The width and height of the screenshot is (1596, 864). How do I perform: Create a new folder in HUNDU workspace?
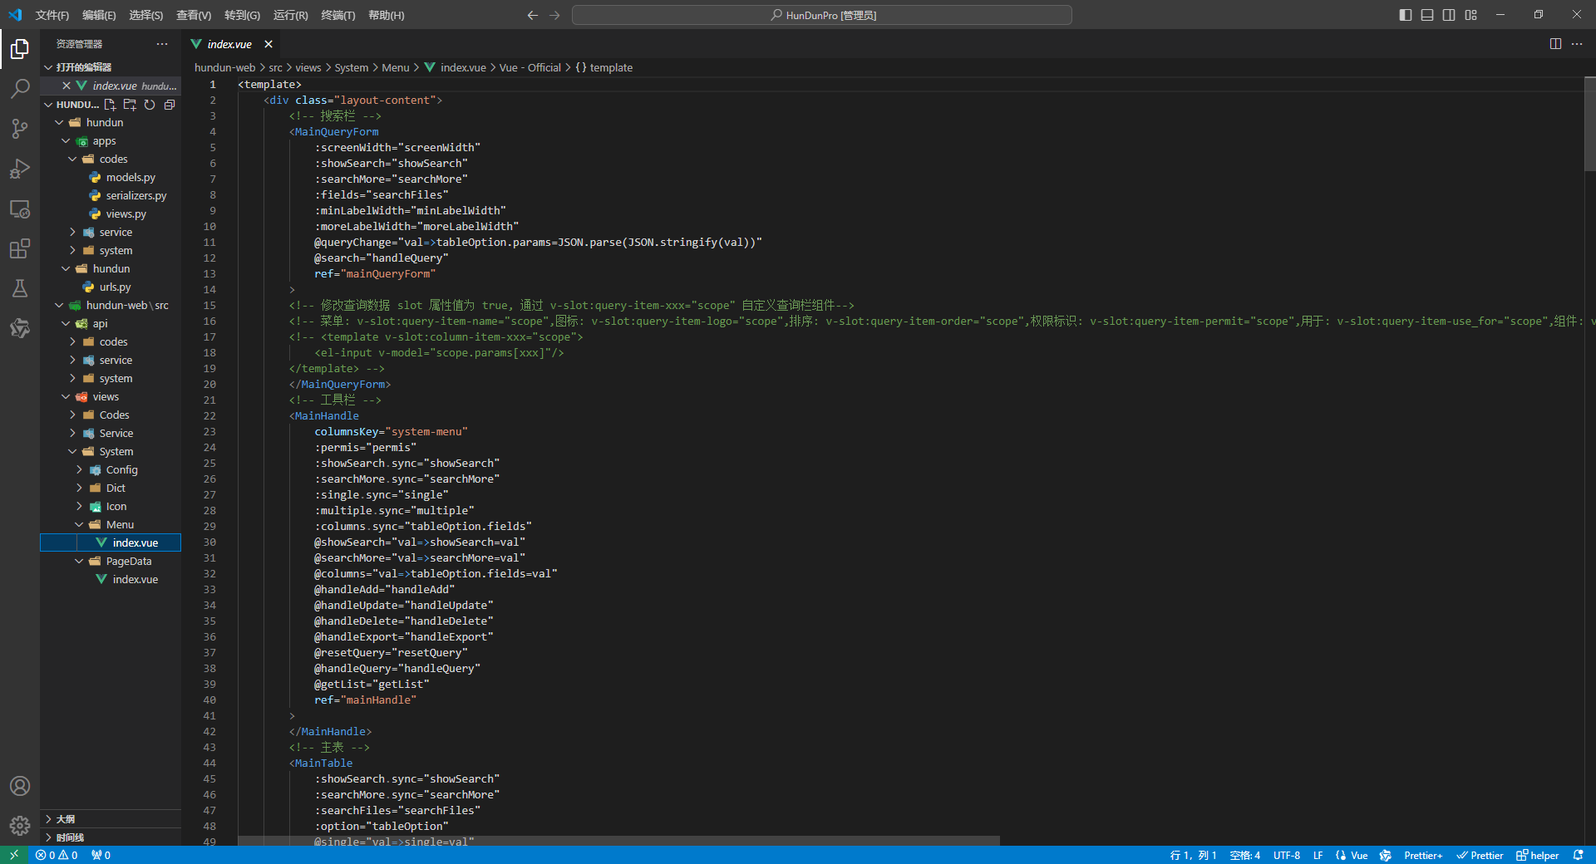point(130,105)
